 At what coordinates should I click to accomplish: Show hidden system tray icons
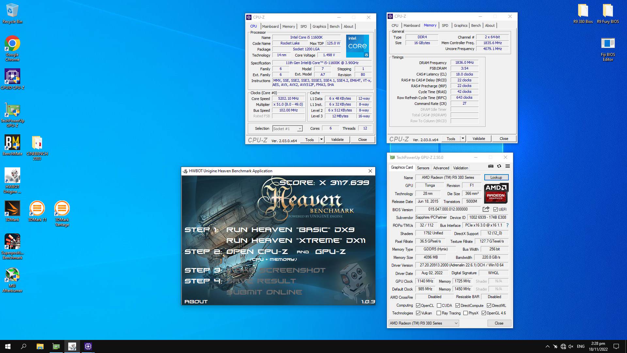[x=547, y=346]
